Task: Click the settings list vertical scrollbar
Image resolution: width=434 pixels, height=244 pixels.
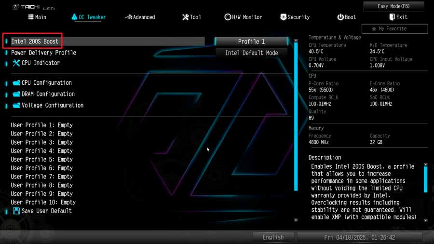Action: (296, 121)
